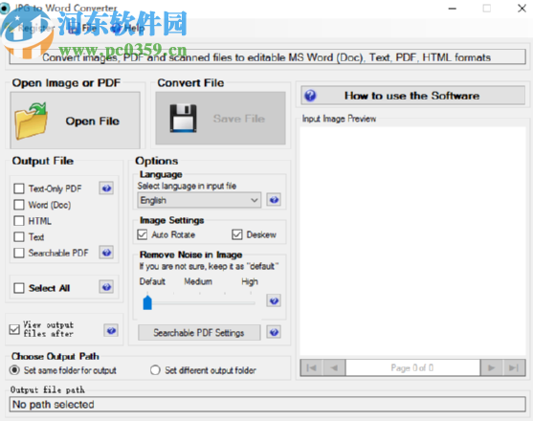This screenshot has width=533, height=421.
Task: Click the Page 0 of 0 indicator
Action: click(412, 367)
